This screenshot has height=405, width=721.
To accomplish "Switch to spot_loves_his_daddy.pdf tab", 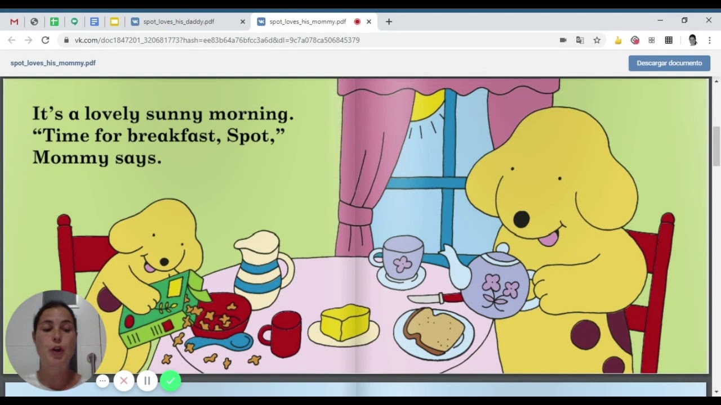I will point(188,21).
